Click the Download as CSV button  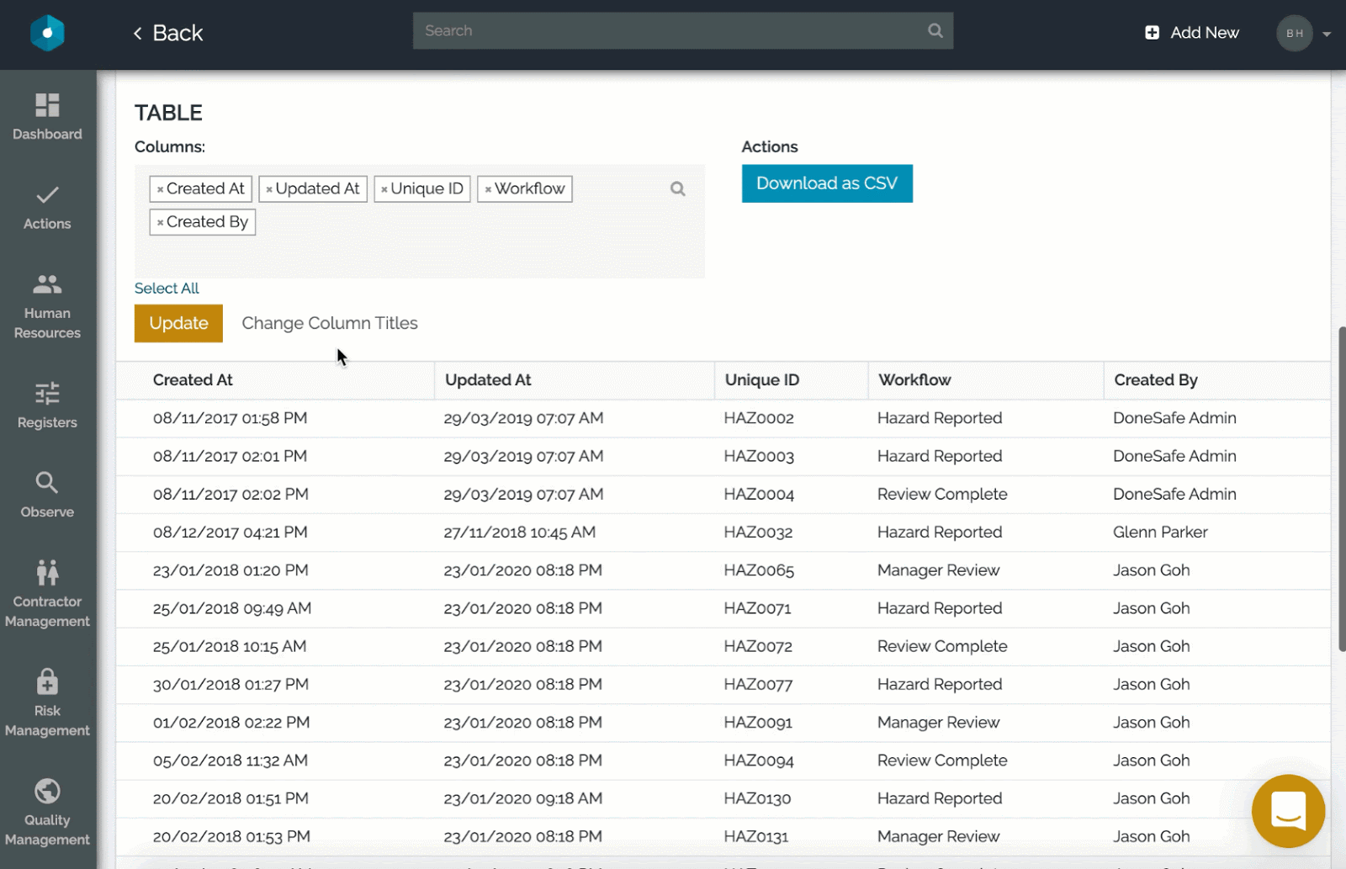pyautogui.click(x=826, y=183)
